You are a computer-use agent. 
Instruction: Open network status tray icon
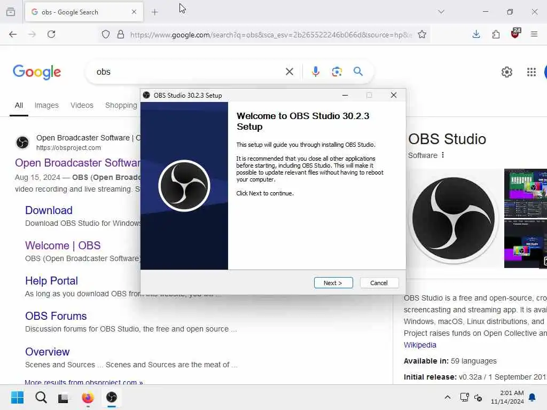click(464, 397)
